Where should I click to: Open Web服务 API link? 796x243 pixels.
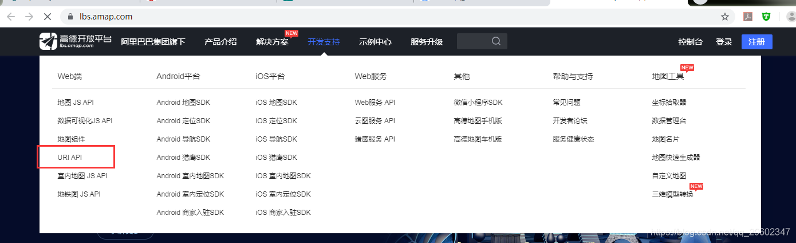coord(375,103)
